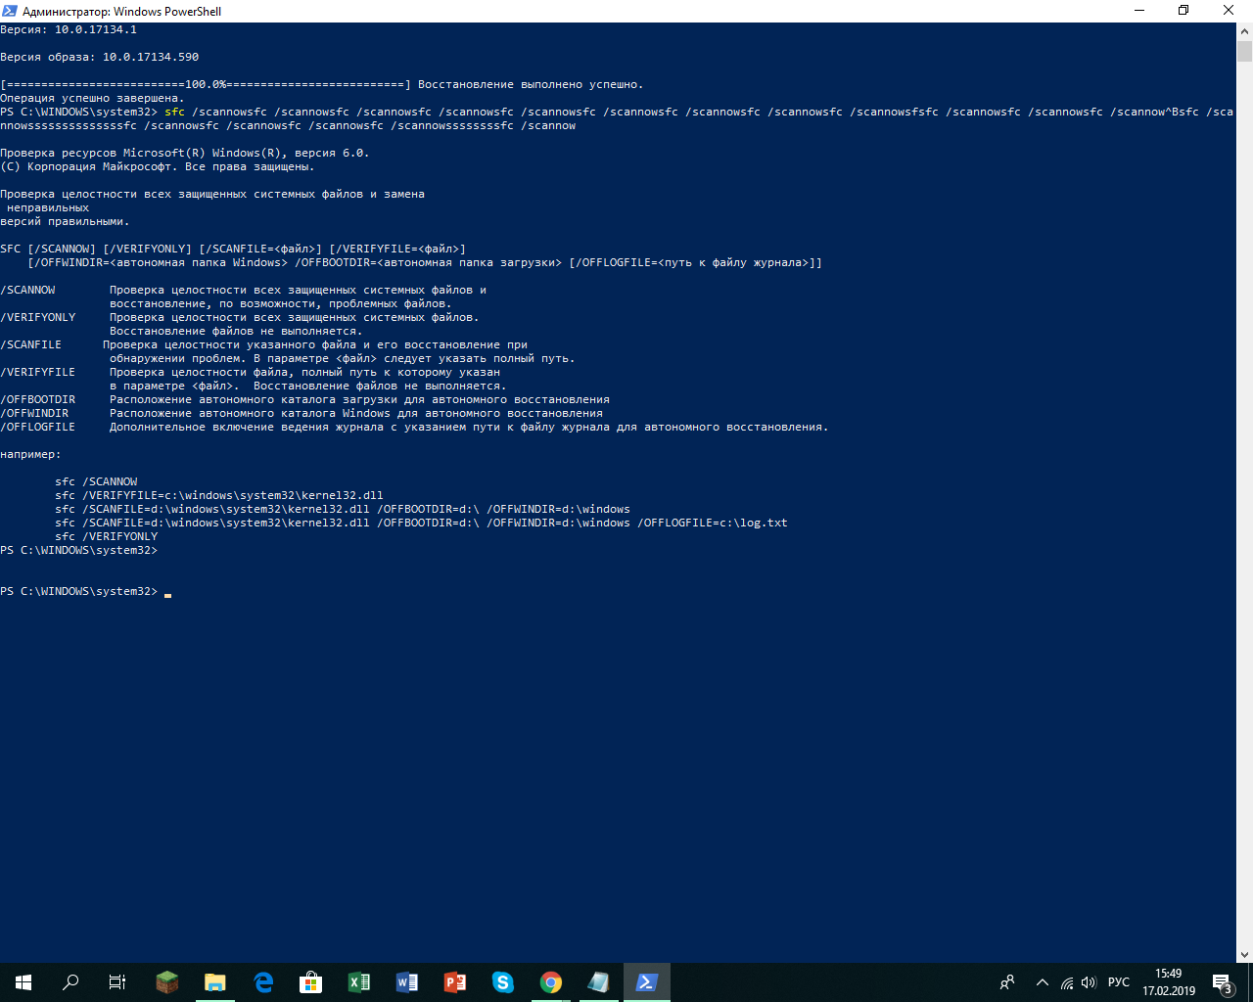Image resolution: width=1253 pixels, height=1002 pixels.
Task: Open clock and calendar showing 15:49
Action: [x=1169, y=982]
